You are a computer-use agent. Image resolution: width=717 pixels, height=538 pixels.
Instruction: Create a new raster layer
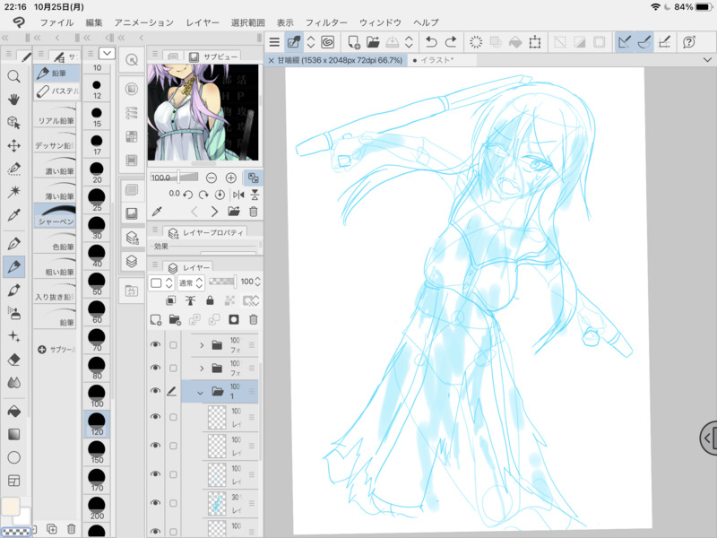pyautogui.click(x=156, y=319)
